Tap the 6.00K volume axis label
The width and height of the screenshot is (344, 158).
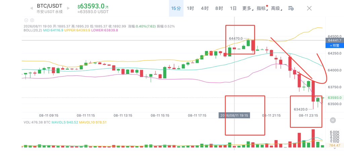(335, 132)
